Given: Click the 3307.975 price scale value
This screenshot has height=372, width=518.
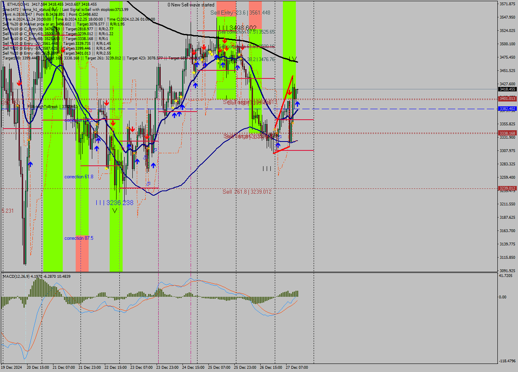Looking at the screenshot, I should (x=507, y=151).
